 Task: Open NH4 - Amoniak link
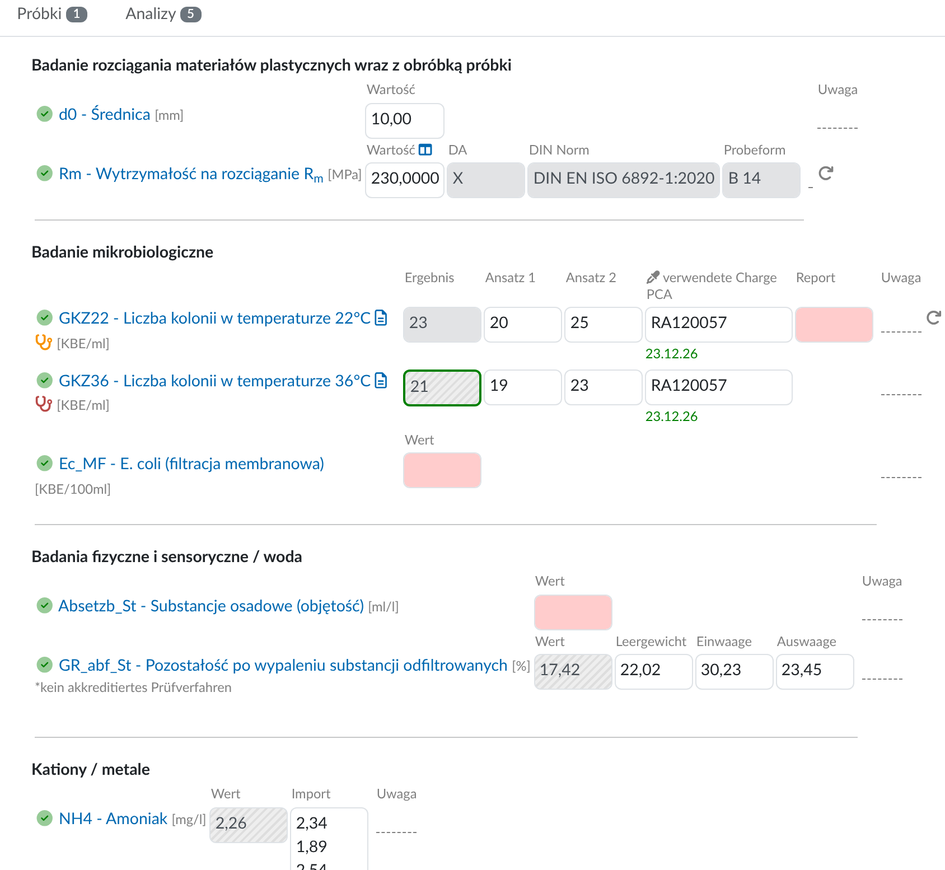coord(113,818)
